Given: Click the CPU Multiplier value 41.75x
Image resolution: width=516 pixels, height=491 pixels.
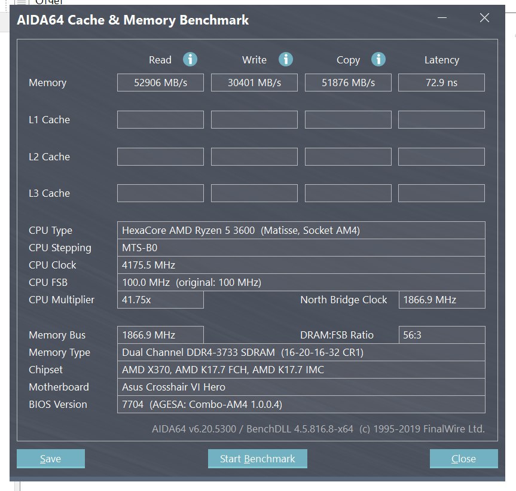Looking at the screenshot, I should [160, 300].
